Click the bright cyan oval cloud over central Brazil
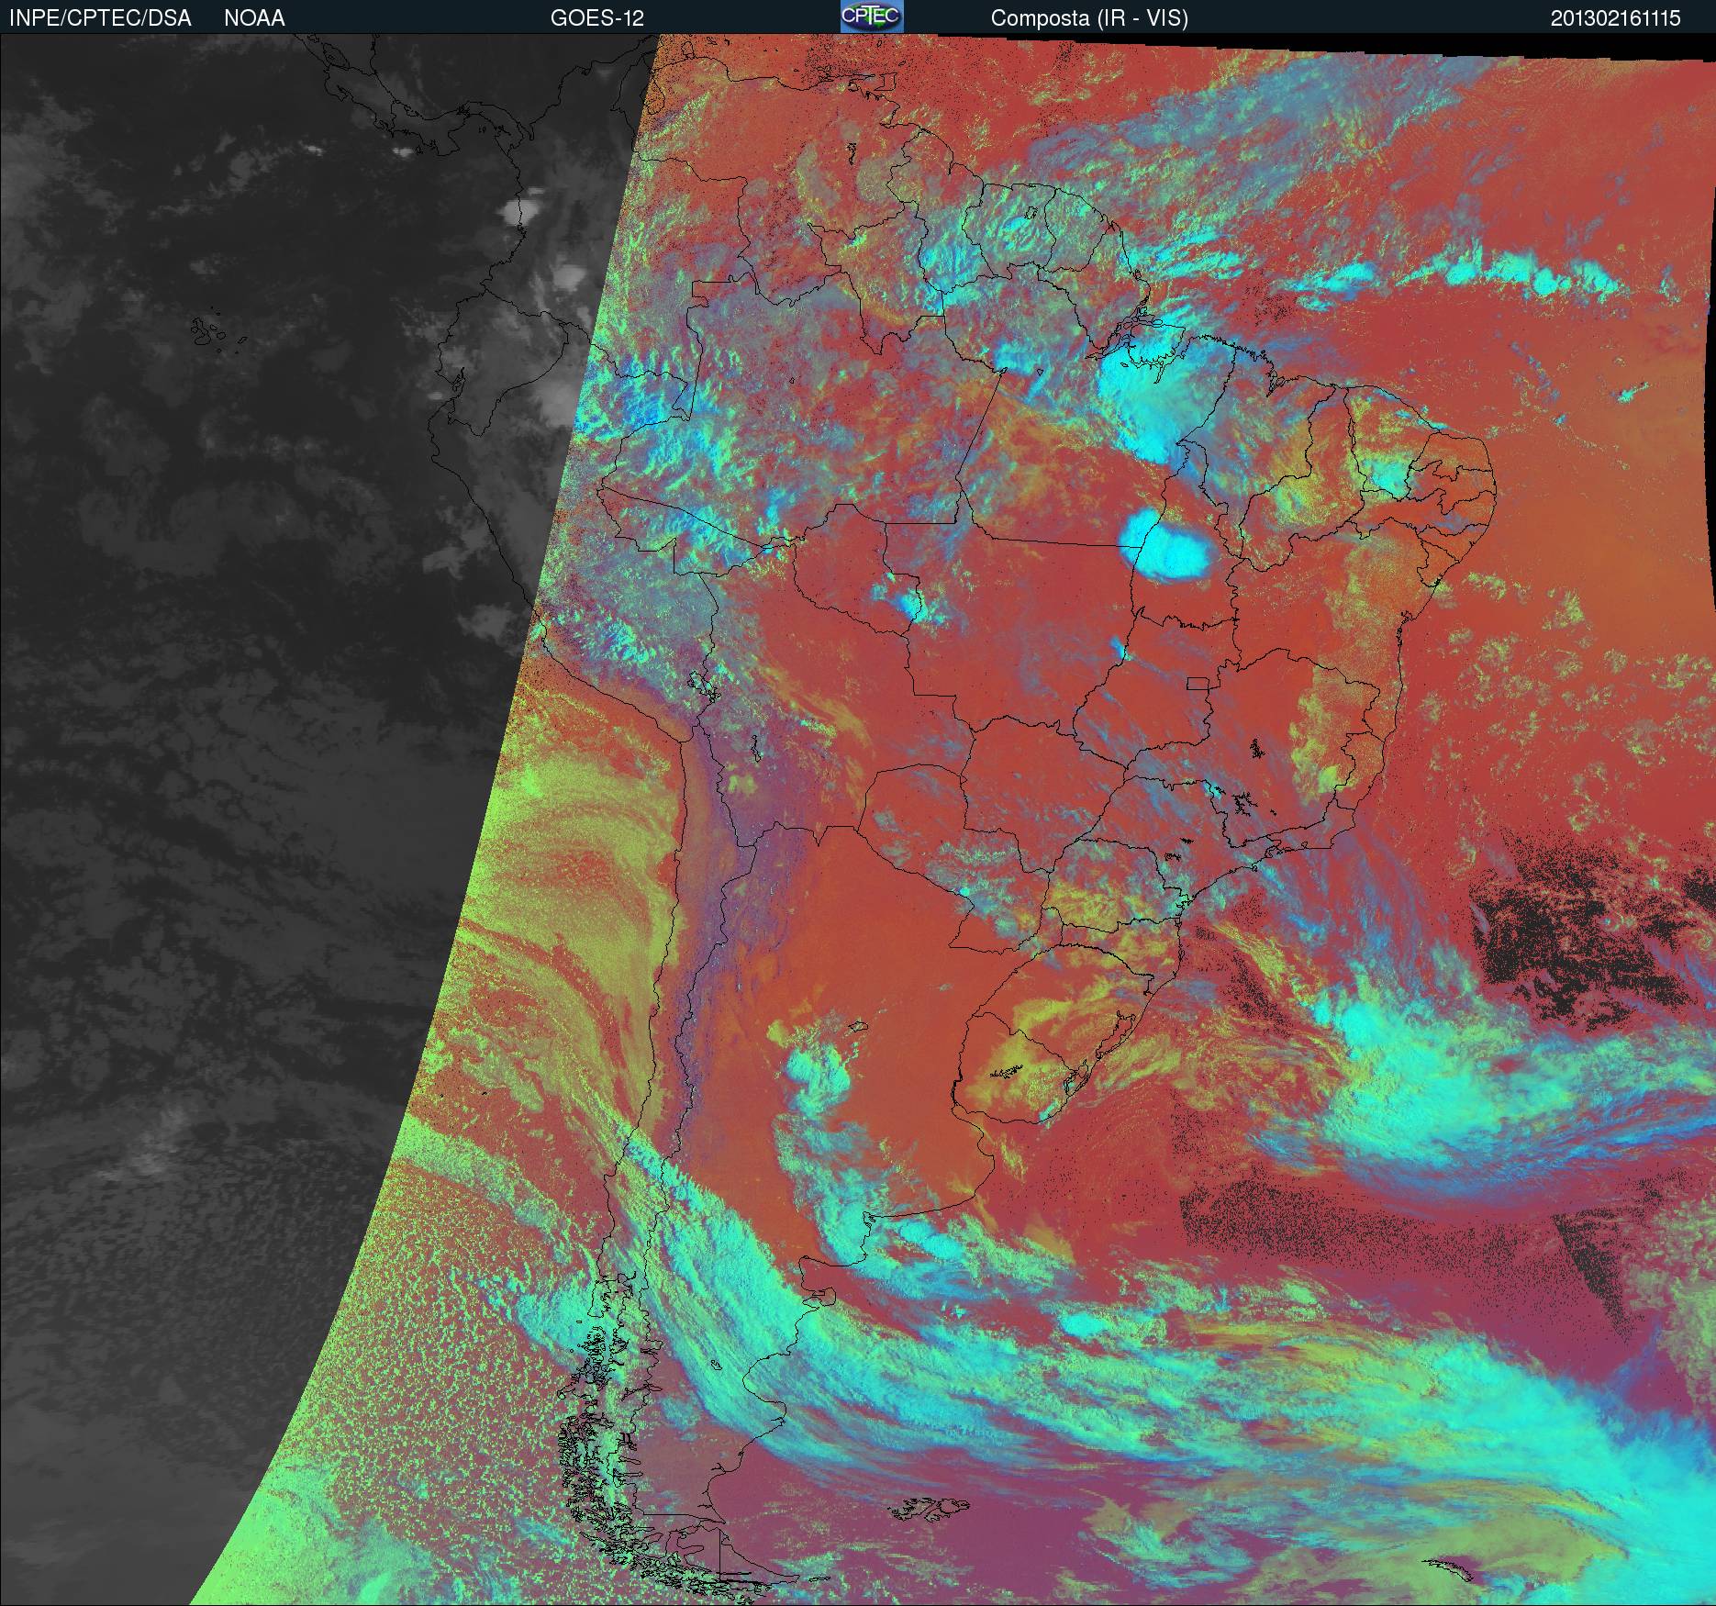The width and height of the screenshot is (1716, 1606). (x=1166, y=546)
